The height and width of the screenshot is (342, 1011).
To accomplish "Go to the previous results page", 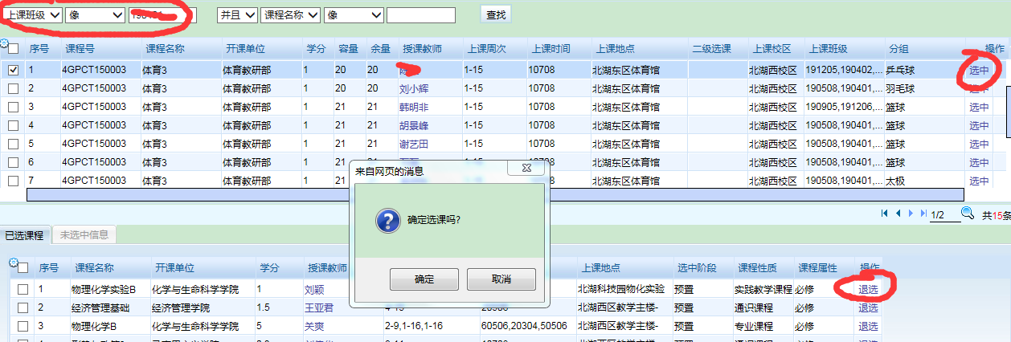I will 898,214.
